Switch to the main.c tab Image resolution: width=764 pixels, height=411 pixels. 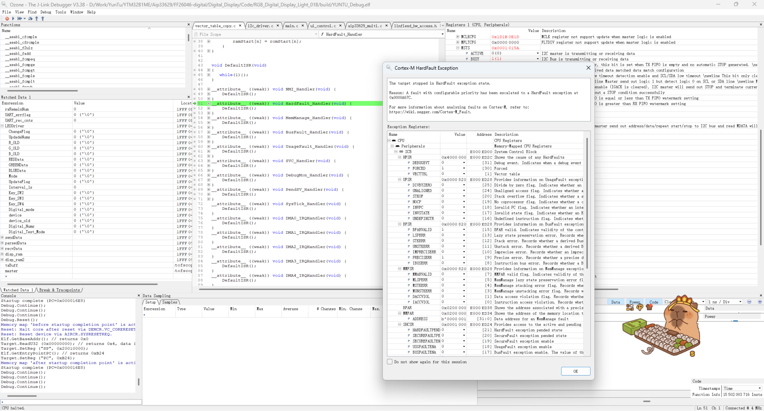pyautogui.click(x=292, y=26)
